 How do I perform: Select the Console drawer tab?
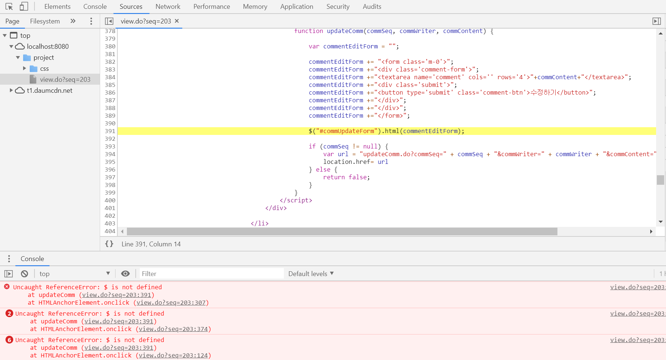[x=32, y=259]
